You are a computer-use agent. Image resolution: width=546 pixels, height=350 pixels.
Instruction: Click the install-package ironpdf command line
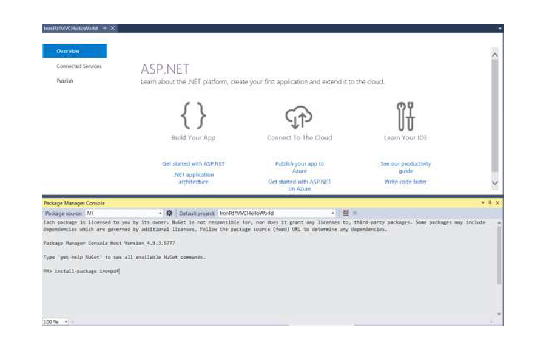(81, 271)
